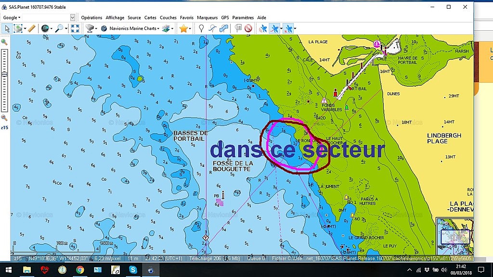Launch Google Chrome from the taskbar
Image resolution: width=493 pixels, height=277 pixels.
click(80, 270)
